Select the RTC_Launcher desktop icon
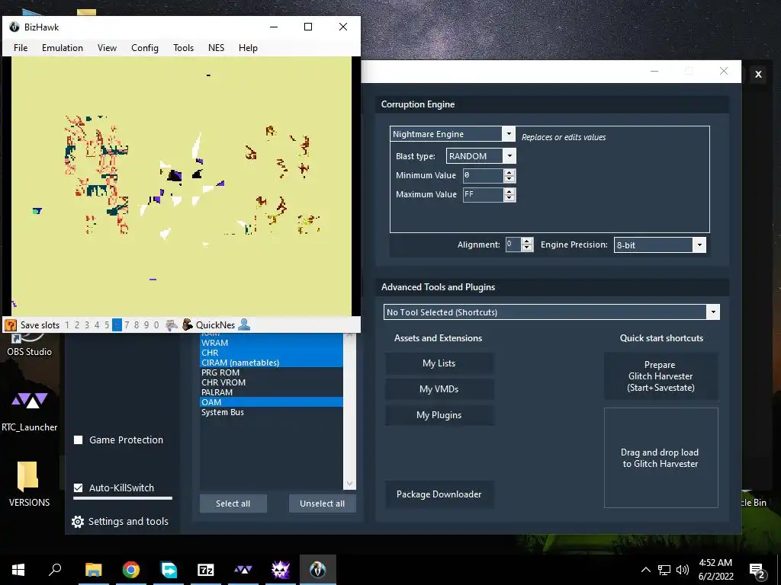The image size is (781, 585). (30, 411)
